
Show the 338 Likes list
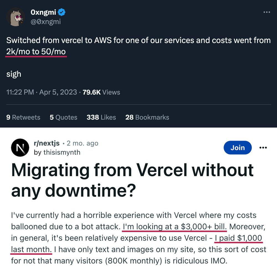click(101, 117)
